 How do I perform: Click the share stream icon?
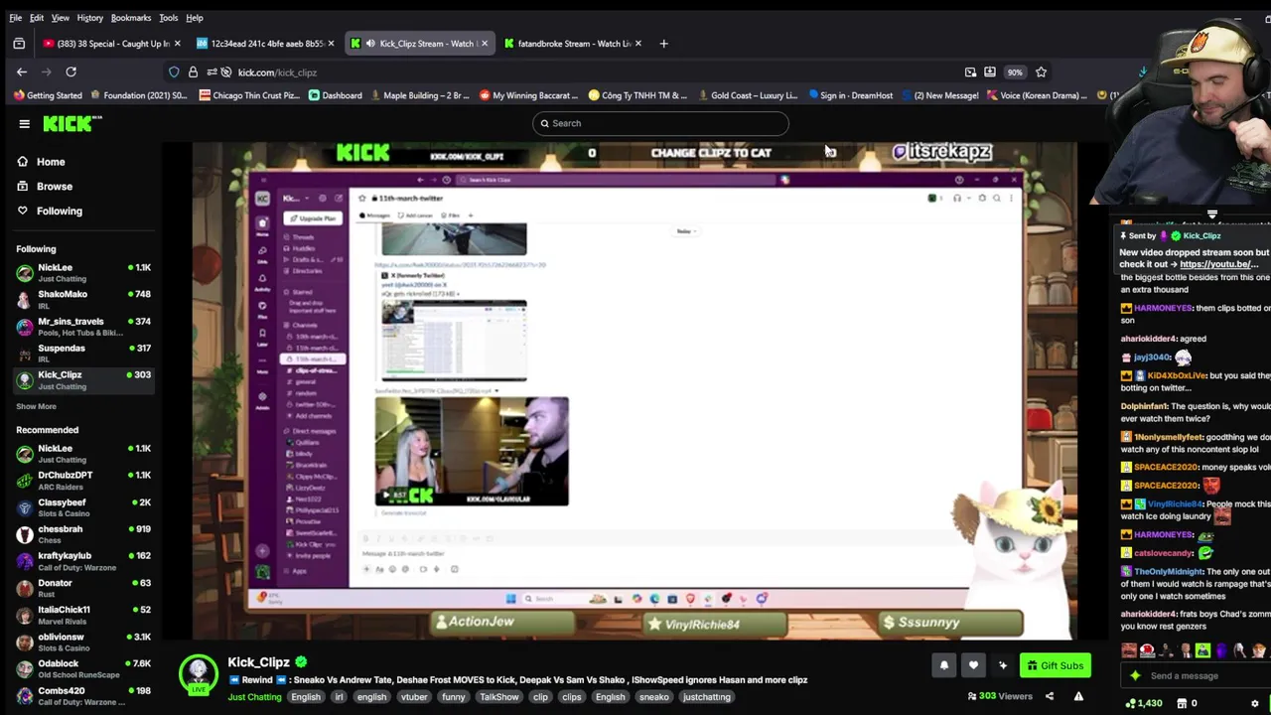(x=1049, y=696)
